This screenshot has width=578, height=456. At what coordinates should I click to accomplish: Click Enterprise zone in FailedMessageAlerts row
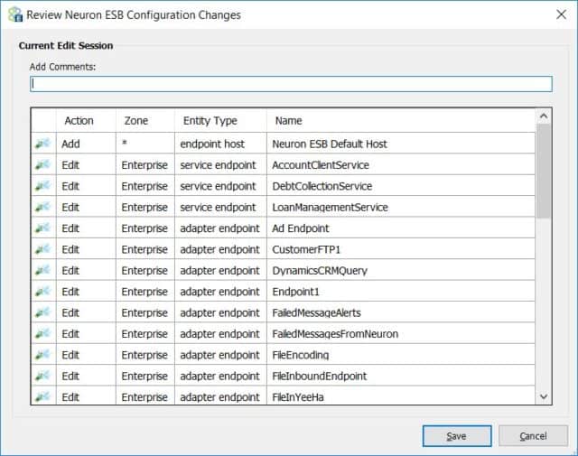tap(144, 313)
